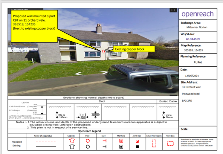
Task: Click the 'Duct' section header
Action: [102, 101]
